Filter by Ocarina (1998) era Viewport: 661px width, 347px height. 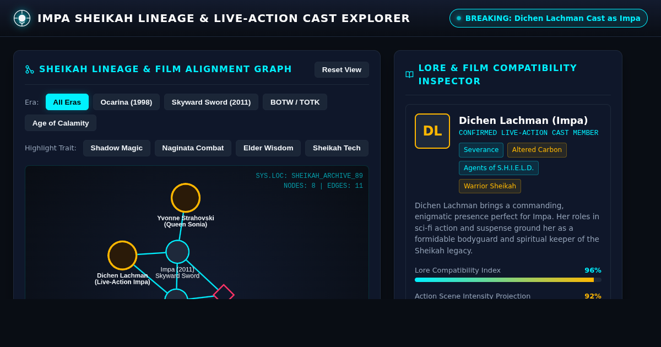126,102
